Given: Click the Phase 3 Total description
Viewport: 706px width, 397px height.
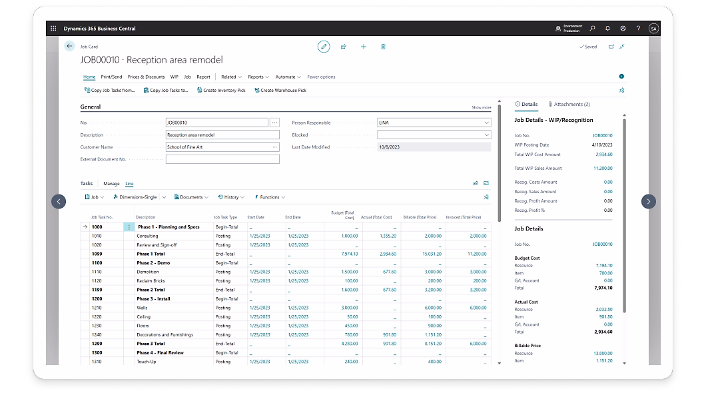Looking at the screenshot, I should click(x=151, y=344).
